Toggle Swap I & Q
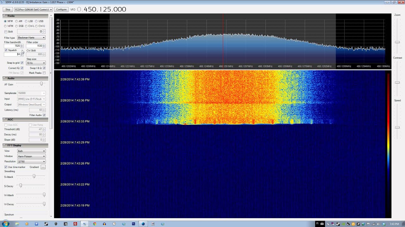 click(x=44, y=68)
